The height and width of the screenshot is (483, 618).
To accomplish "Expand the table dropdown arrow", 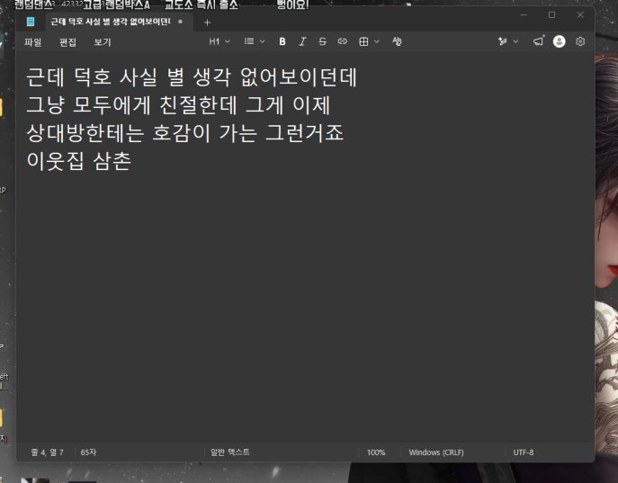I will pyautogui.click(x=376, y=41).
